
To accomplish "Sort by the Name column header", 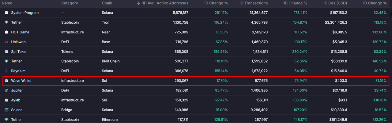I will tap(7, 3).
